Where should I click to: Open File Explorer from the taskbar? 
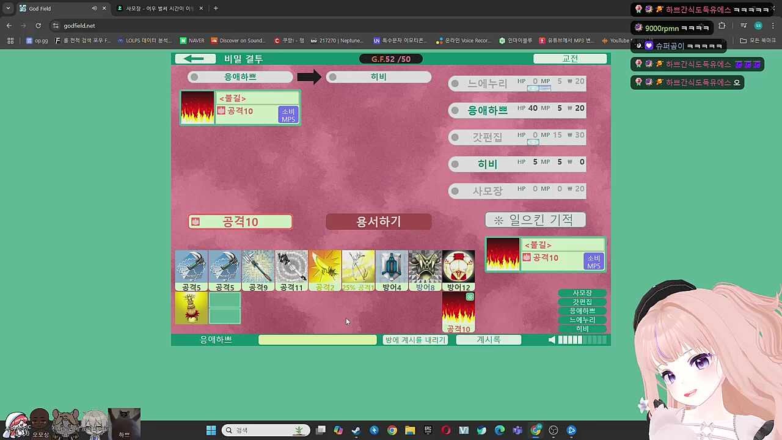coord(410,430)
